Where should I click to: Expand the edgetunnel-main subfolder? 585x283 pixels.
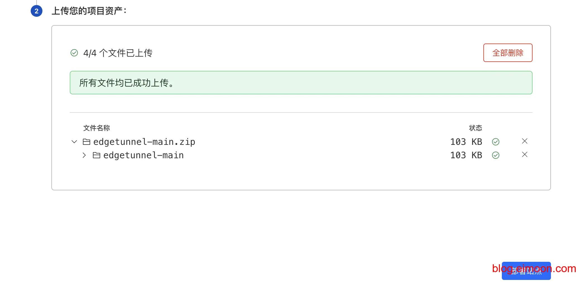[x=84, y=155]
